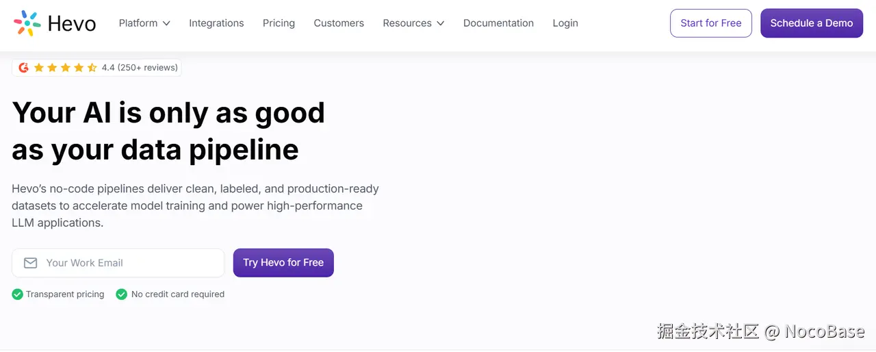Click the 4.4 (250+ reviews) text
Image resolution: width=876 pixels, height=352 pixels.
(140, 67)
